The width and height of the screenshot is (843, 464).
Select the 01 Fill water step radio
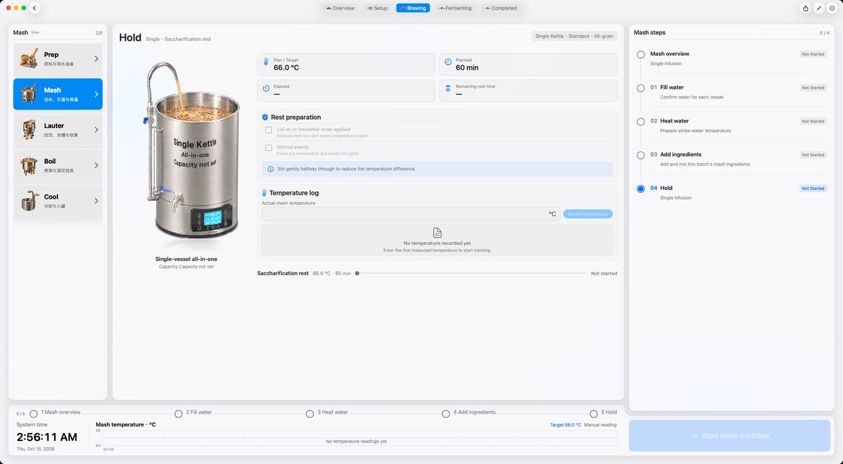(641, 88)
